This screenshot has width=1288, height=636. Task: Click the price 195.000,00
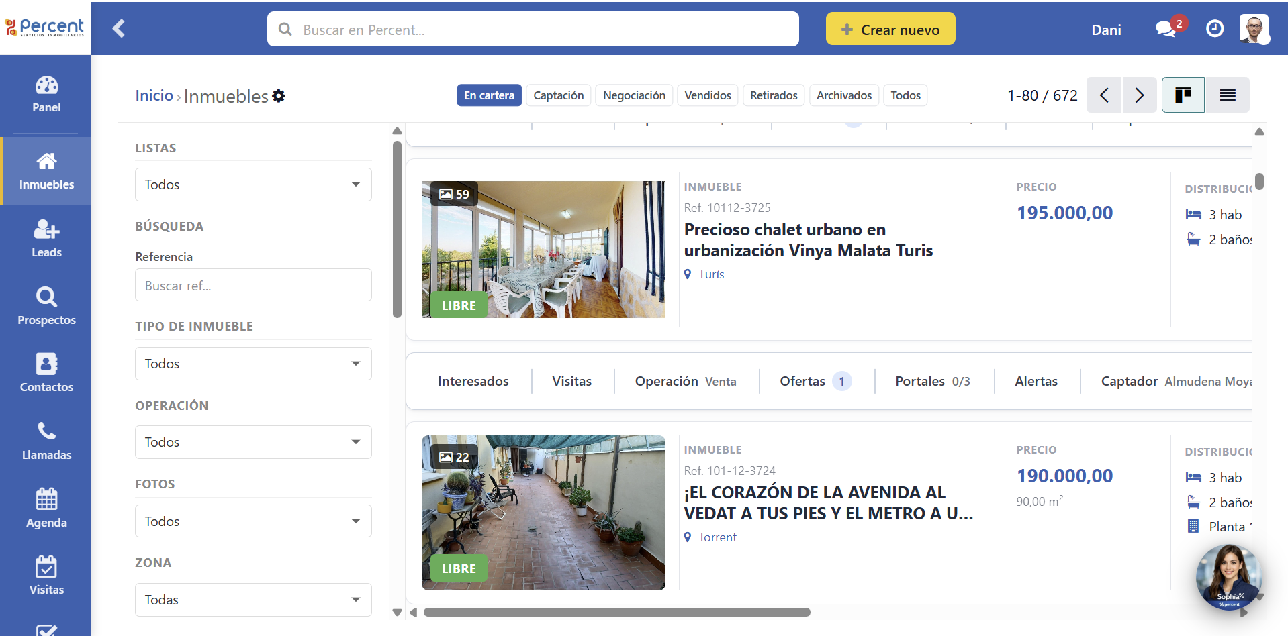(1064, 213)
